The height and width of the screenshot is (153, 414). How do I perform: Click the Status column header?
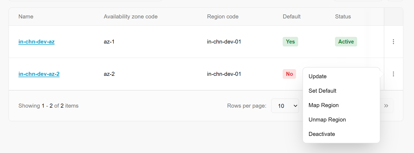343,17
